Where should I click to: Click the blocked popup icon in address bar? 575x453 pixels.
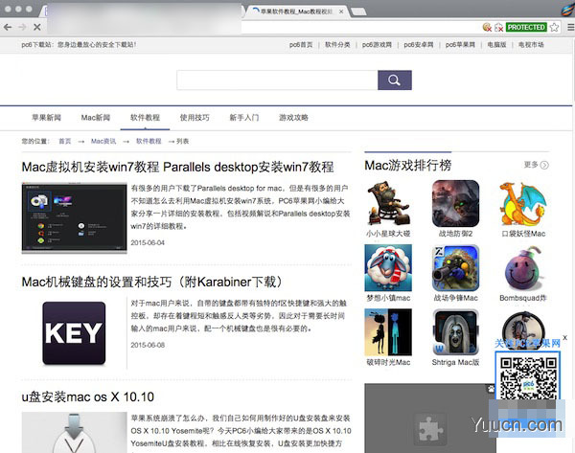(498, 27)
